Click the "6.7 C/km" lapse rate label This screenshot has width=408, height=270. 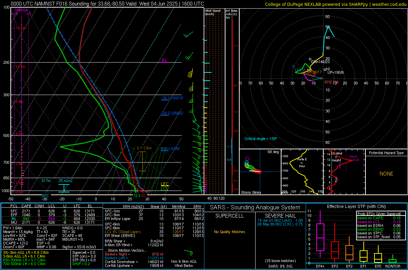144,148
